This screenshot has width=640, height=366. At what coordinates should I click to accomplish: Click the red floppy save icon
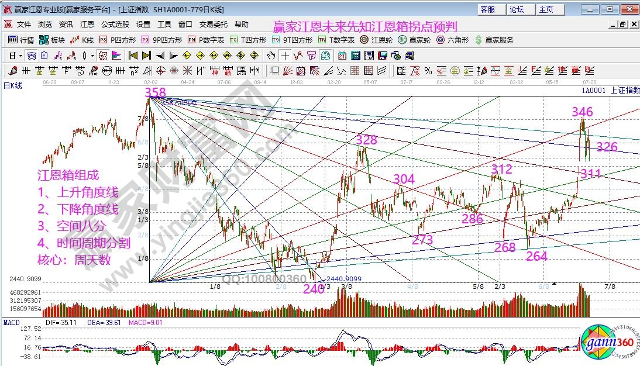coord(383,56)
